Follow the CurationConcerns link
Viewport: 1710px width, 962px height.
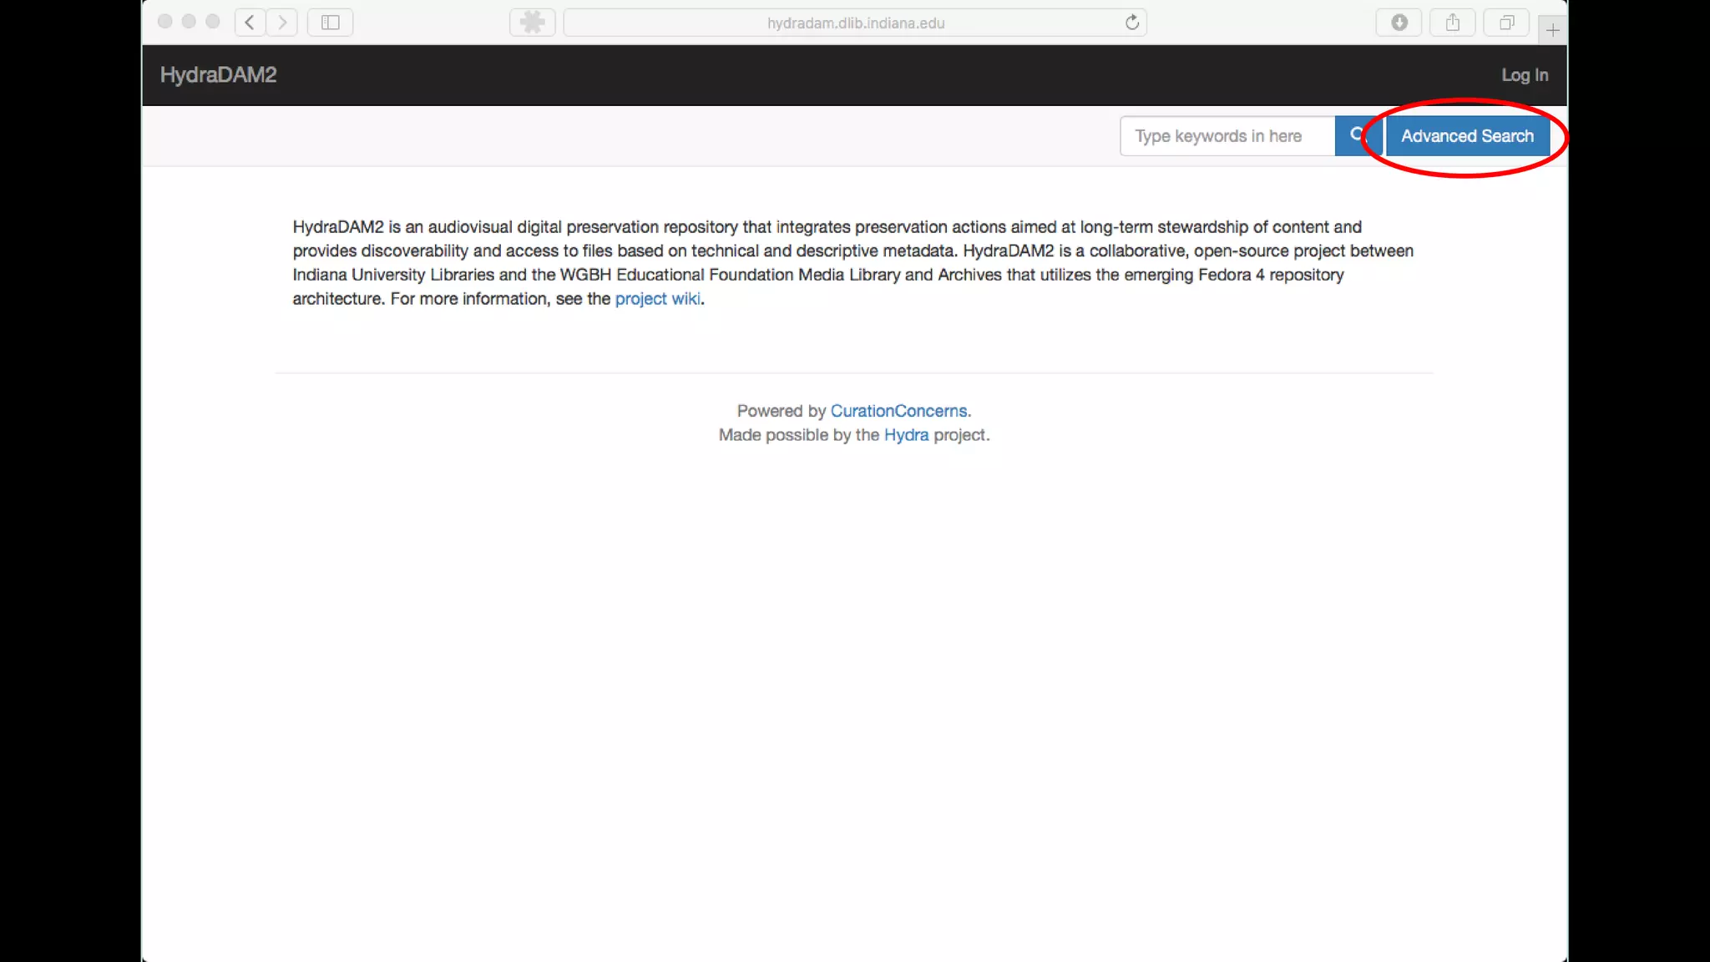click(x=898, y=411)
